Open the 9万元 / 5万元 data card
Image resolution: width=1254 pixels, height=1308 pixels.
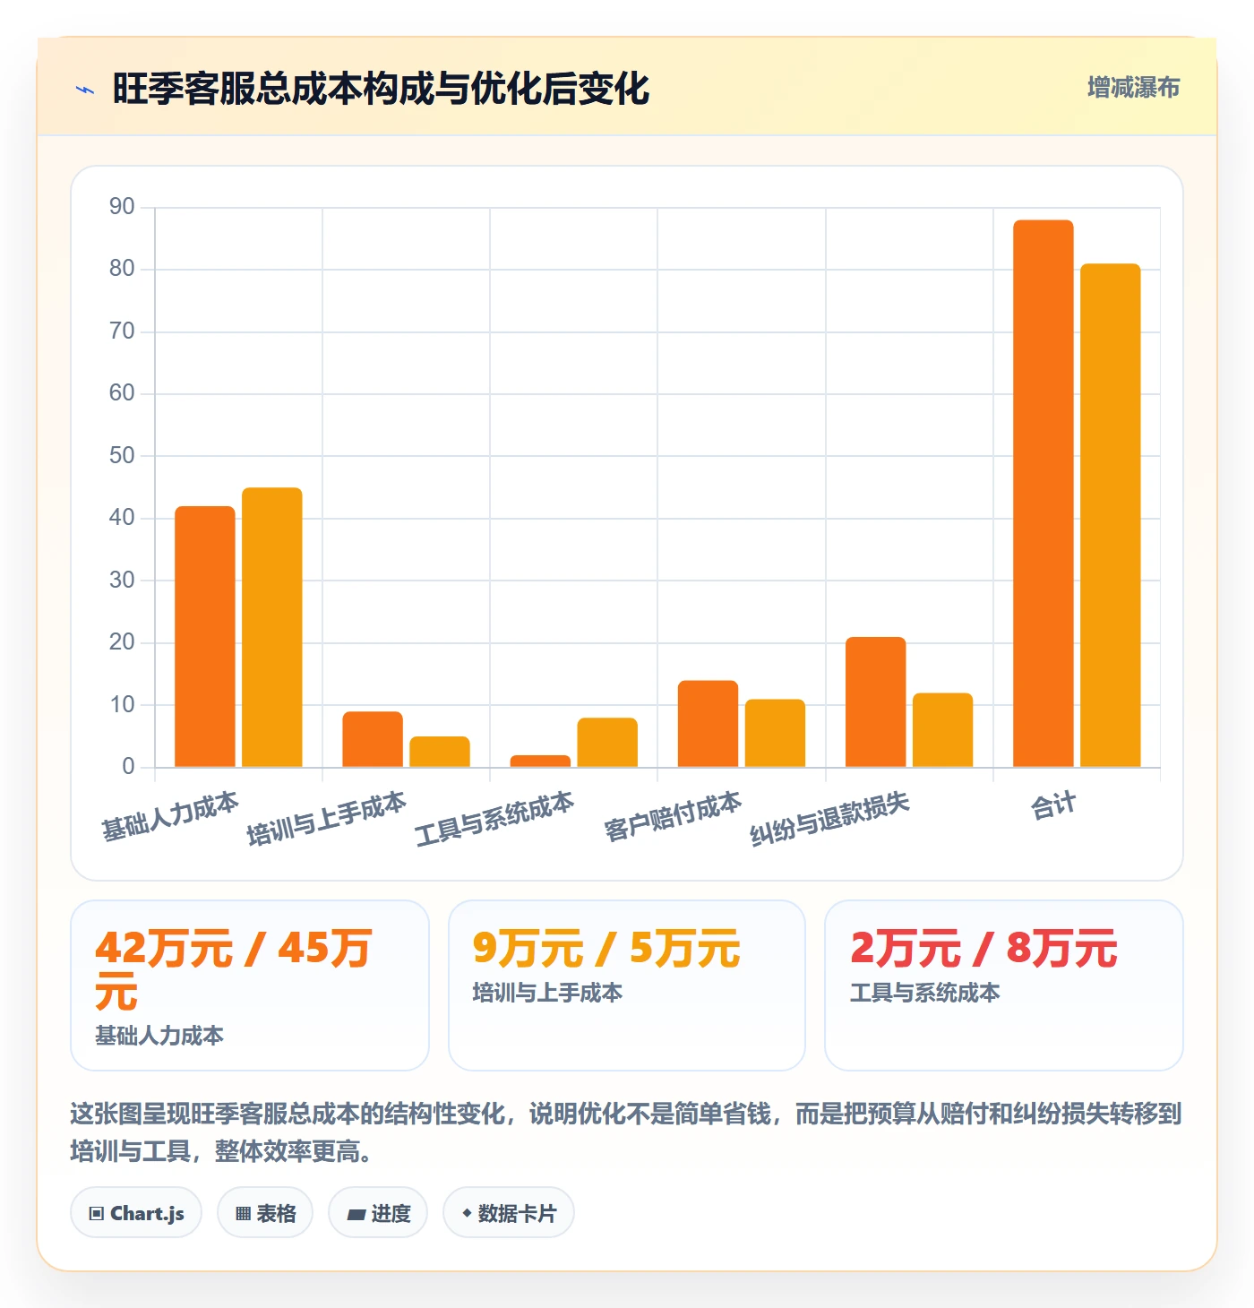(x=627, y=985)
